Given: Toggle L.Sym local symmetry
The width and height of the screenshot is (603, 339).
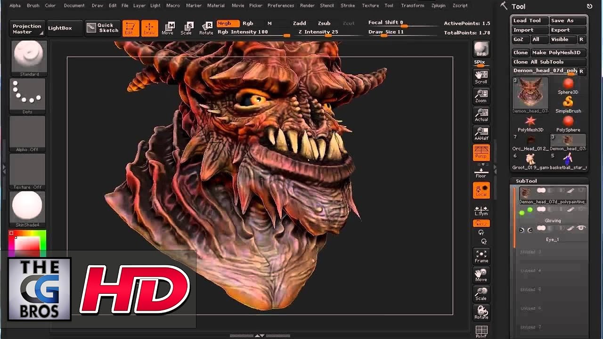Looking at the screenshot, I should [481, 210].
